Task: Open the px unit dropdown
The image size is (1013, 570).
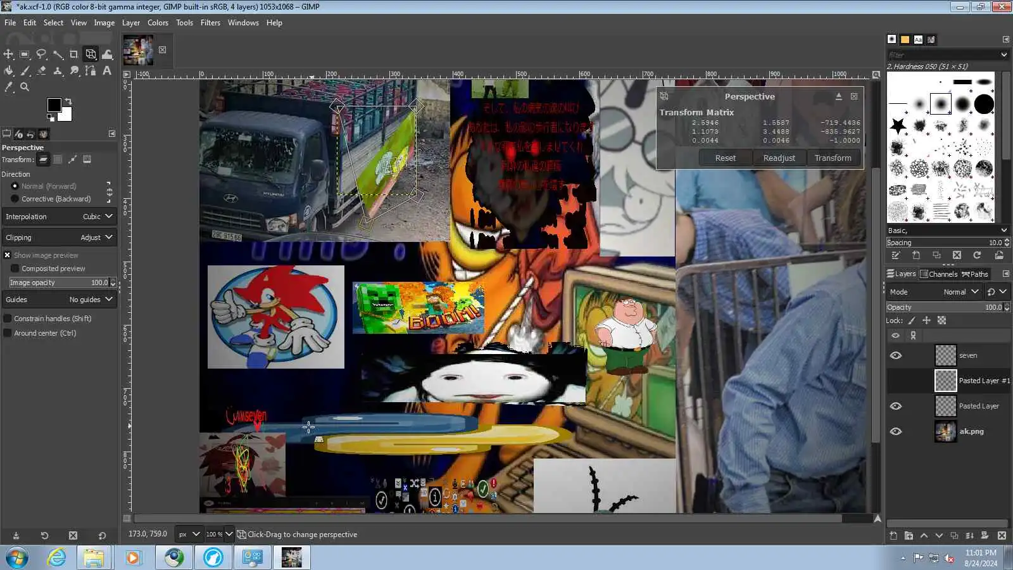Action: pos(189,535)
